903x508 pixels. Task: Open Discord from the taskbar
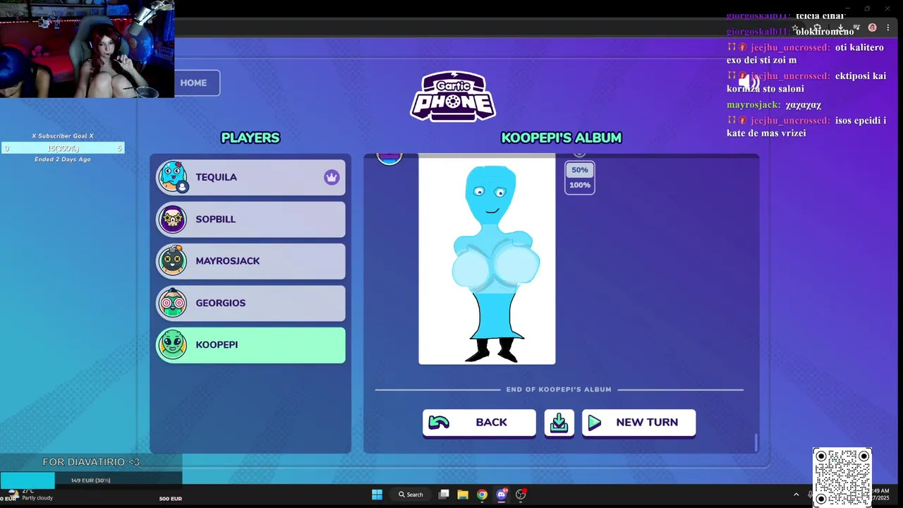pos(502,495)
